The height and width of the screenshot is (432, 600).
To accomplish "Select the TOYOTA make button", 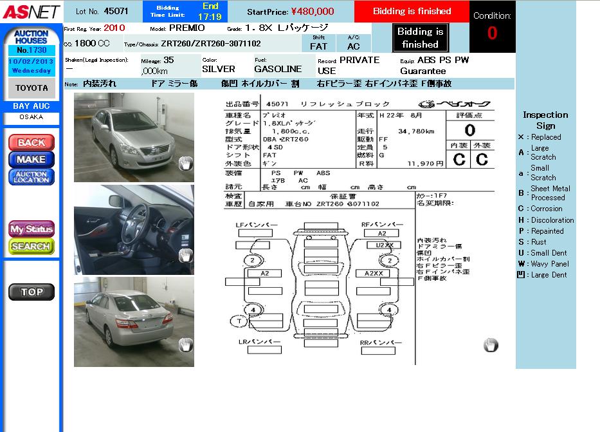I will point(32,88).
